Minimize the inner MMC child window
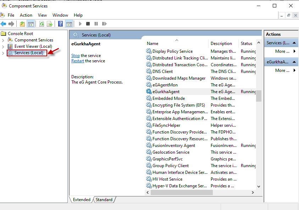Screen dimensions: 299x210 tap(282, 15)
